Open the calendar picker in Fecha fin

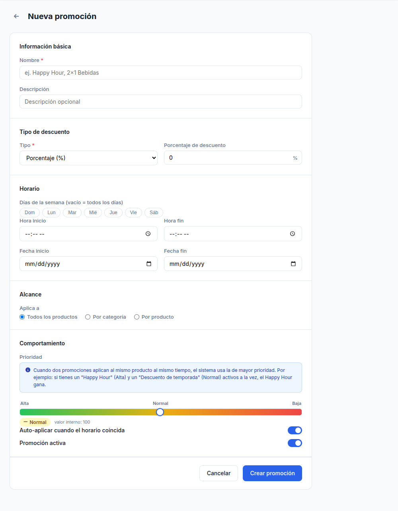[293, 264]
